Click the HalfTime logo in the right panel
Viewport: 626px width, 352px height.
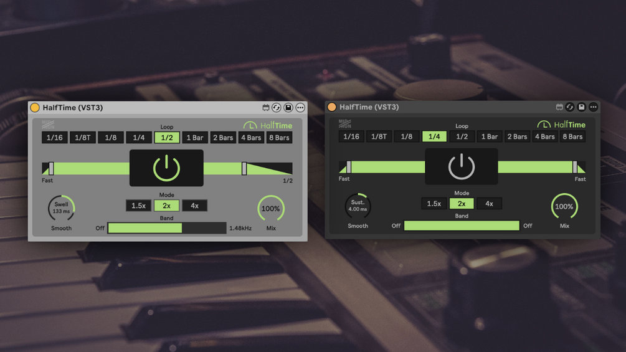click(561, 125)
